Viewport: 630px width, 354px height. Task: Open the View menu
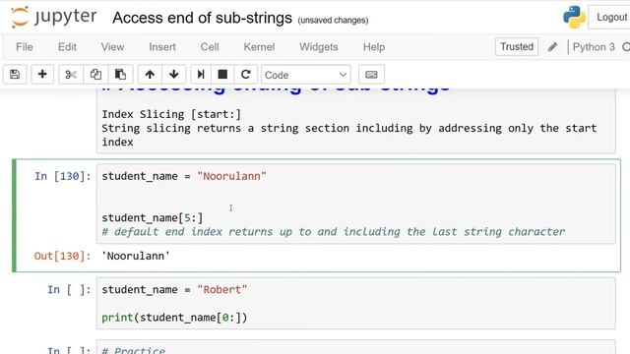click(x=112, y=47)
